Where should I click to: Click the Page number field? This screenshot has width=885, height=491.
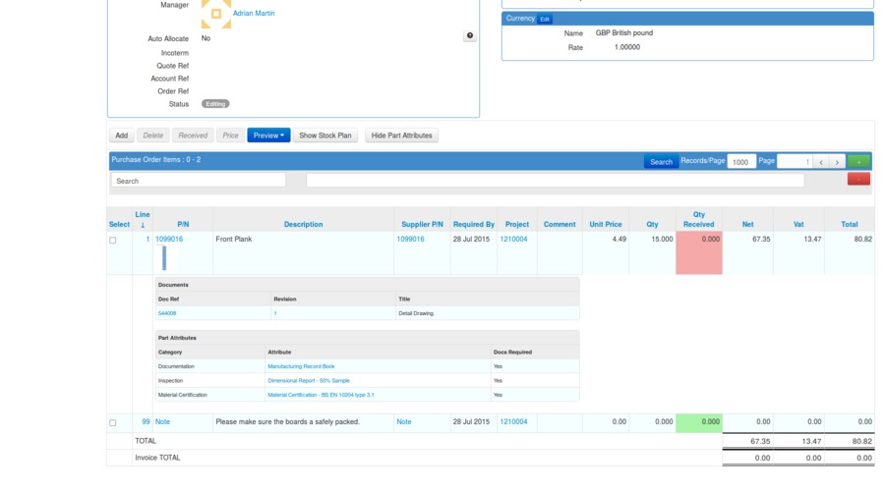795,162
